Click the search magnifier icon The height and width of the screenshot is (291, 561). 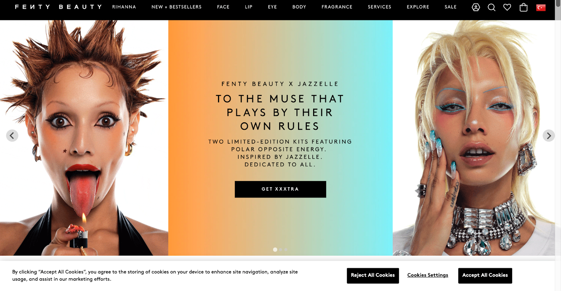click(x=492, y=7)
